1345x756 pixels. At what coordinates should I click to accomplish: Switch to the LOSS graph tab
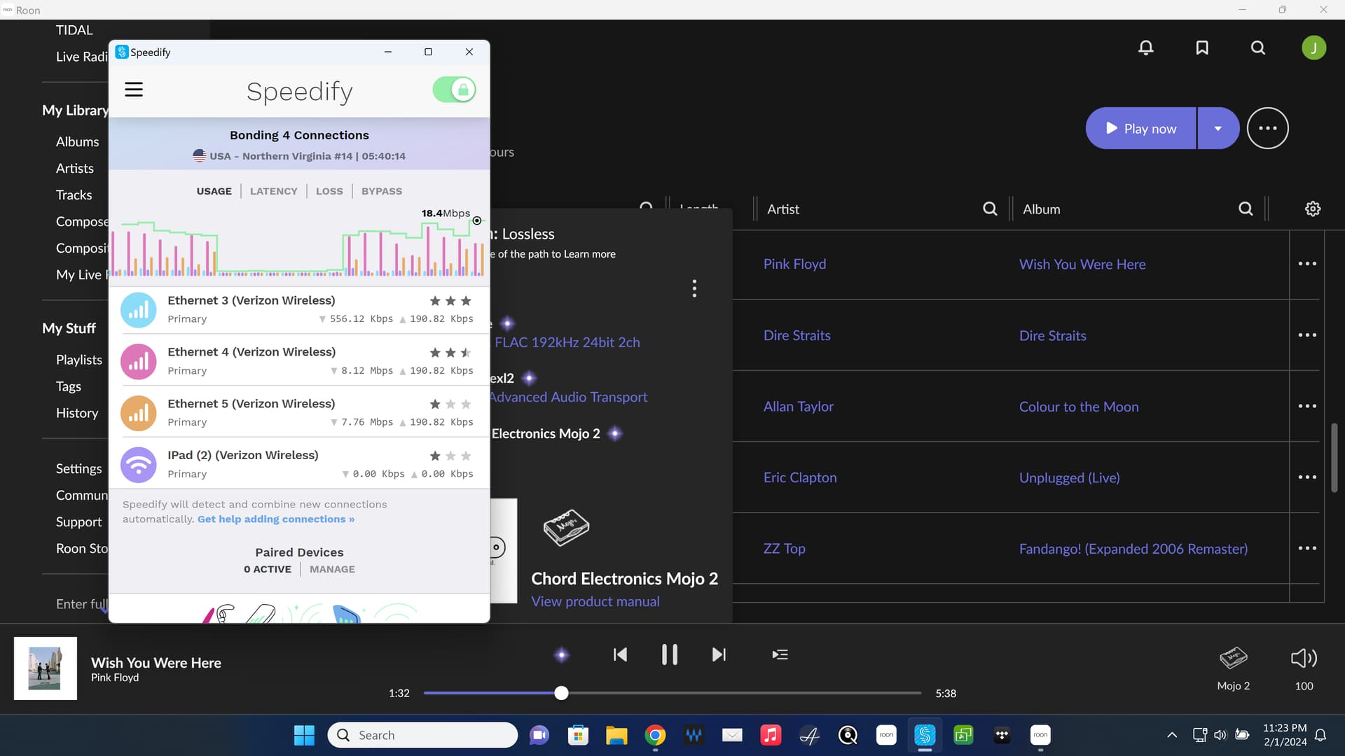click(x=329, y=191)
